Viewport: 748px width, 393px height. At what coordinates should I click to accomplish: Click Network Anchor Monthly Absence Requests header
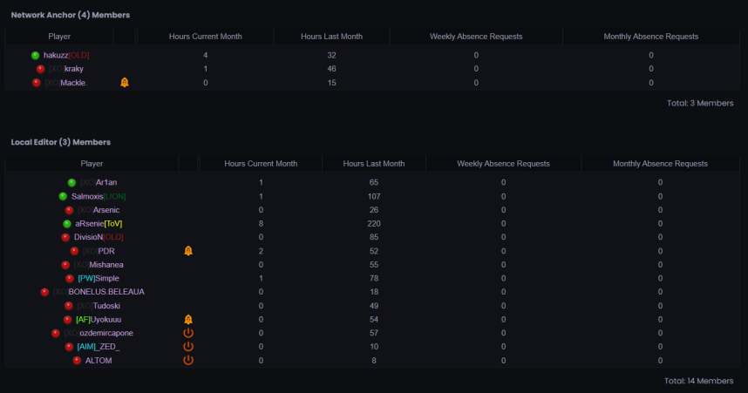(651, 37)
